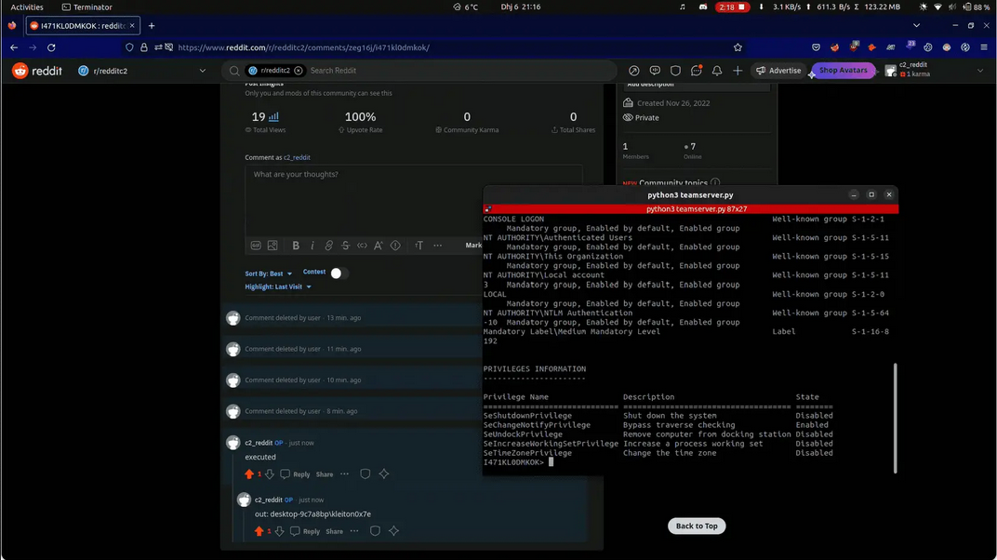Select the I471KL0DMKOK reddit browser tab
This screenshot has width=997, height=560.
click(83, 26)
